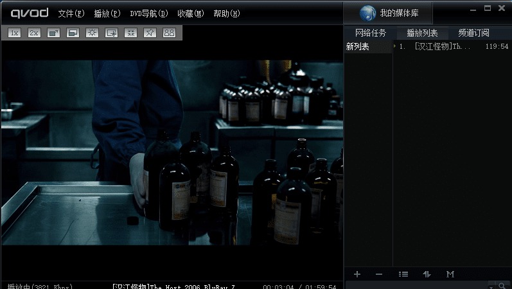The width and height of the screenshot is (512, 289).
Task: Add item with playlist plus button
Action: coord(357,274)
